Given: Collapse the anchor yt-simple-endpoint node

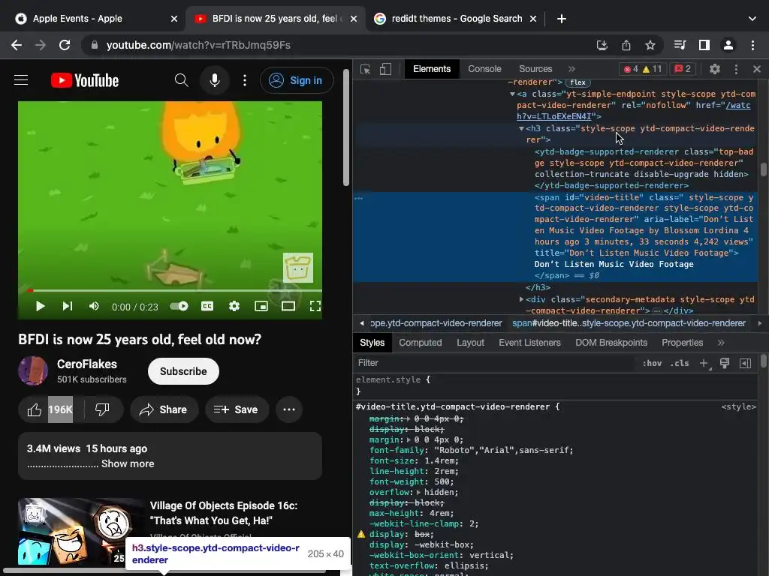Looking at the screenshot, I should click(512, 94).
